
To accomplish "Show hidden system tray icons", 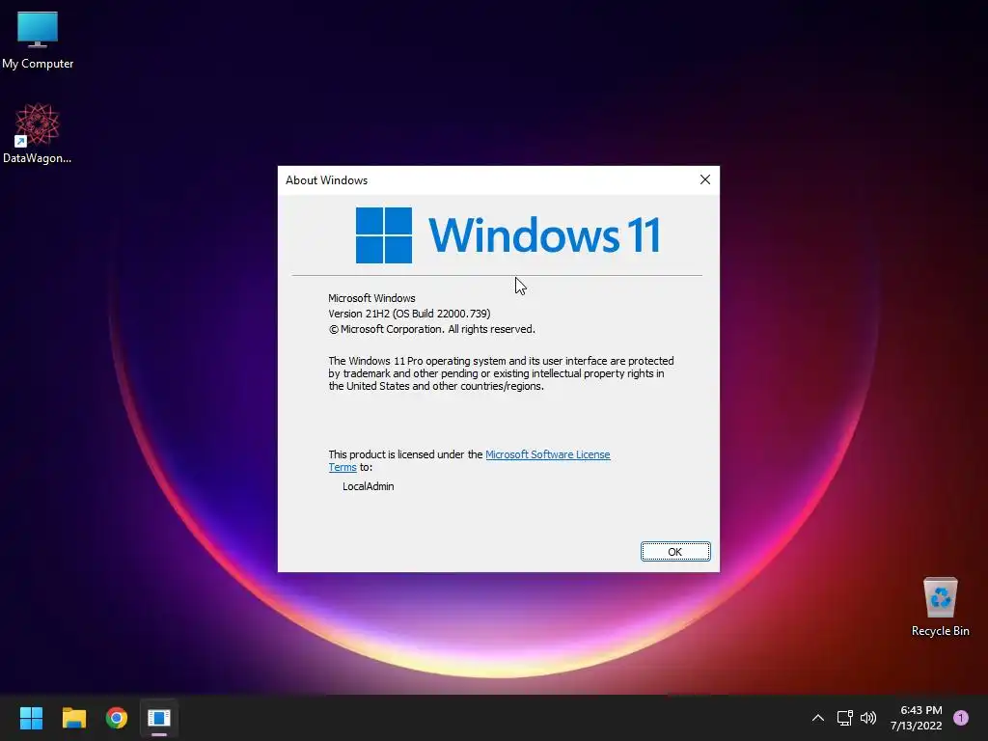I will click(x=818, y=718).
